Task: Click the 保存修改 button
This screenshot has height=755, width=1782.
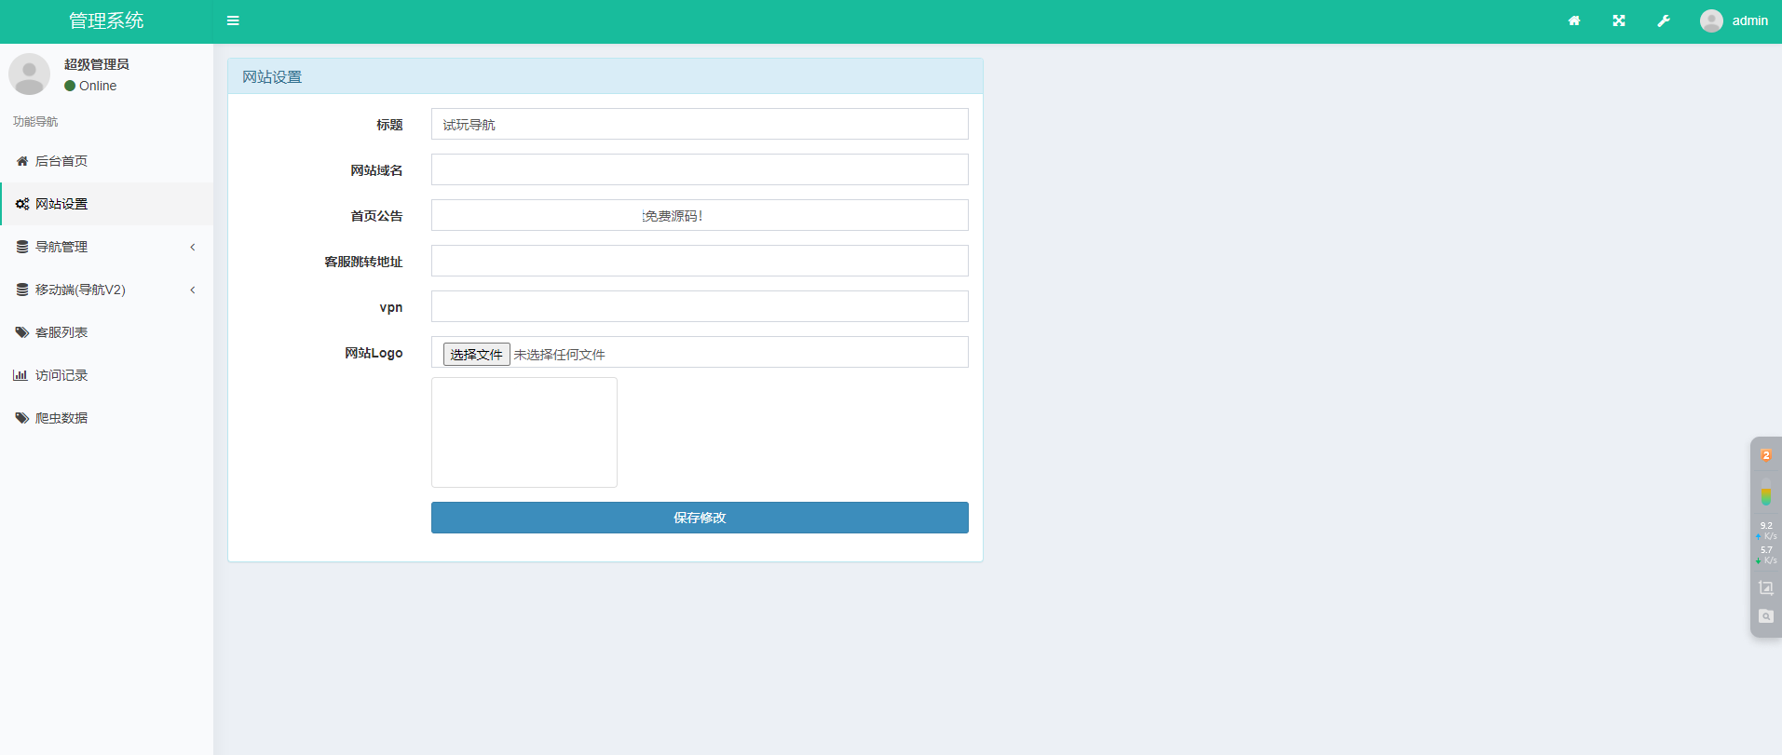Action: pyautogui.click(x=699, y=518)
